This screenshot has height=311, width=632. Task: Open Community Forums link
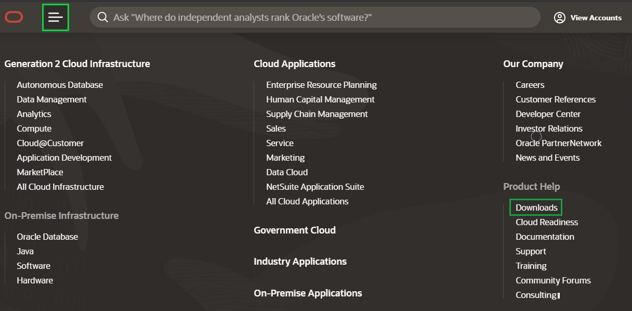553,280
